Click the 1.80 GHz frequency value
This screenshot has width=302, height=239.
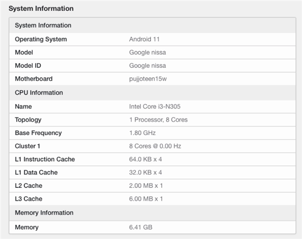point(142,133)
